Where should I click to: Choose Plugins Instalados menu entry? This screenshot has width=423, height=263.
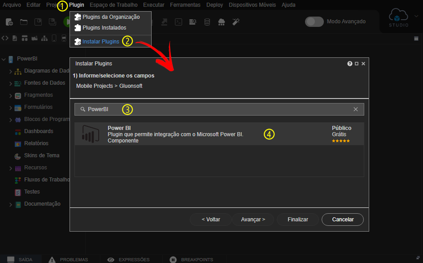coord(111,28)
